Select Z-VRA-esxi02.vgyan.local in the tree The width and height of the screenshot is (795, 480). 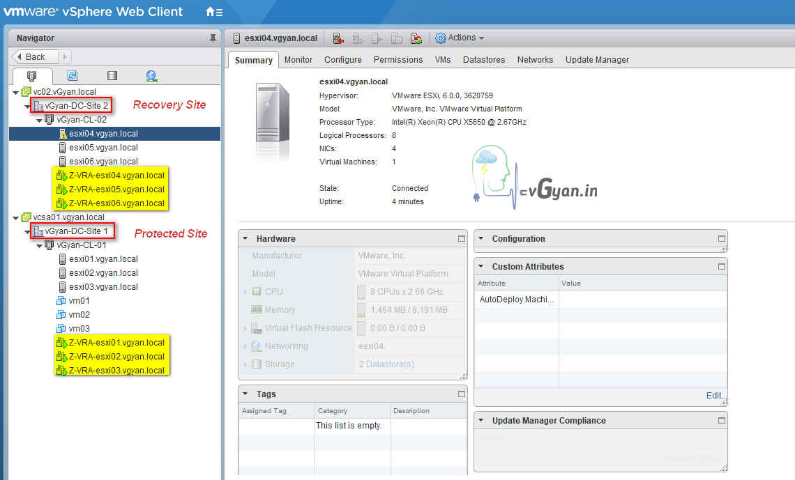(x=116, y=357)
